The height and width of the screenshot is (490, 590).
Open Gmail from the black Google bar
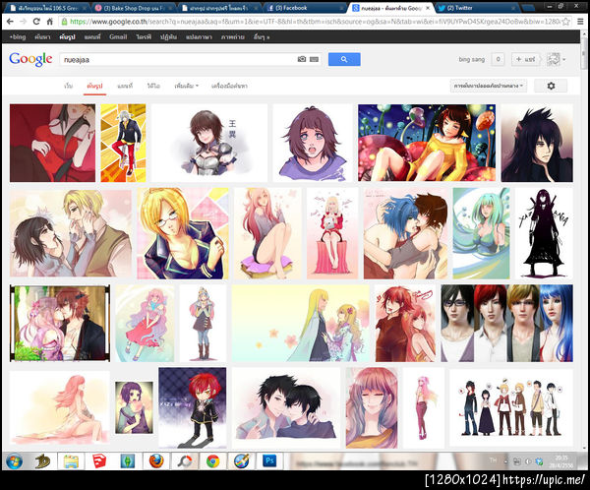(x=118, y=37)
